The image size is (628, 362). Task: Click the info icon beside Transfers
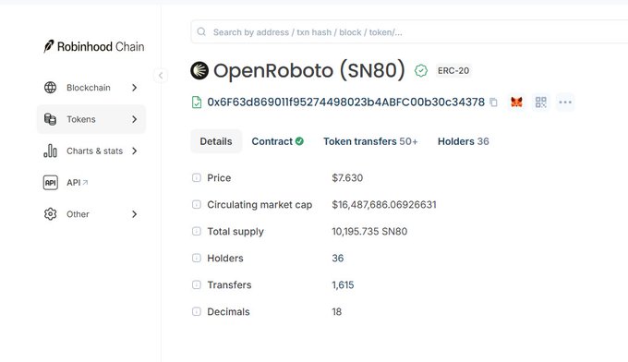pos(196,284)
